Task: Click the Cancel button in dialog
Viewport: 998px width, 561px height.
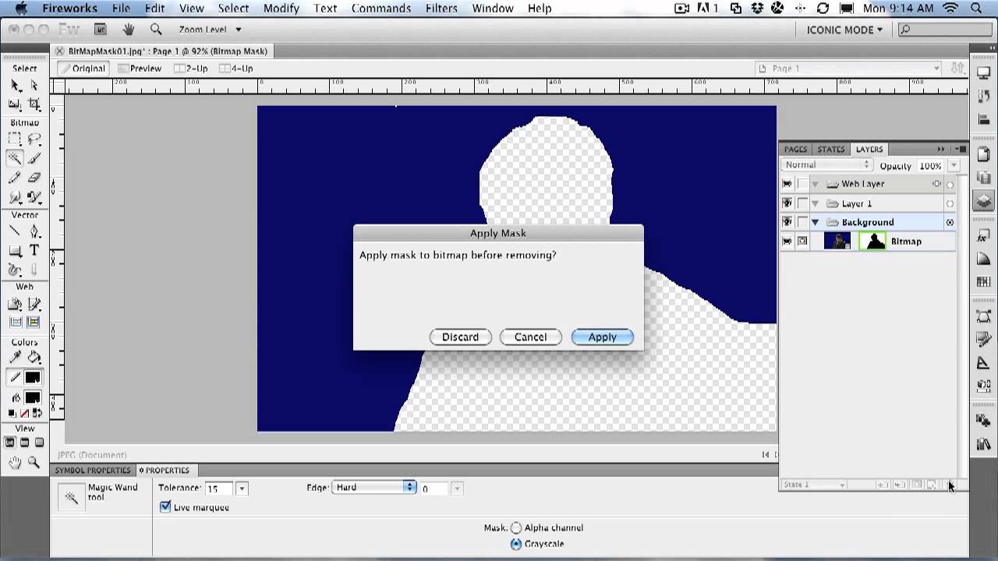Action: [530, 337]
